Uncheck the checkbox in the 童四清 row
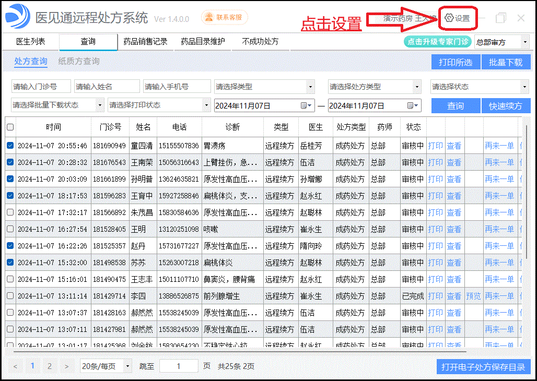The image size is (537, 381). pyautogui.click(x=10, y=146)
